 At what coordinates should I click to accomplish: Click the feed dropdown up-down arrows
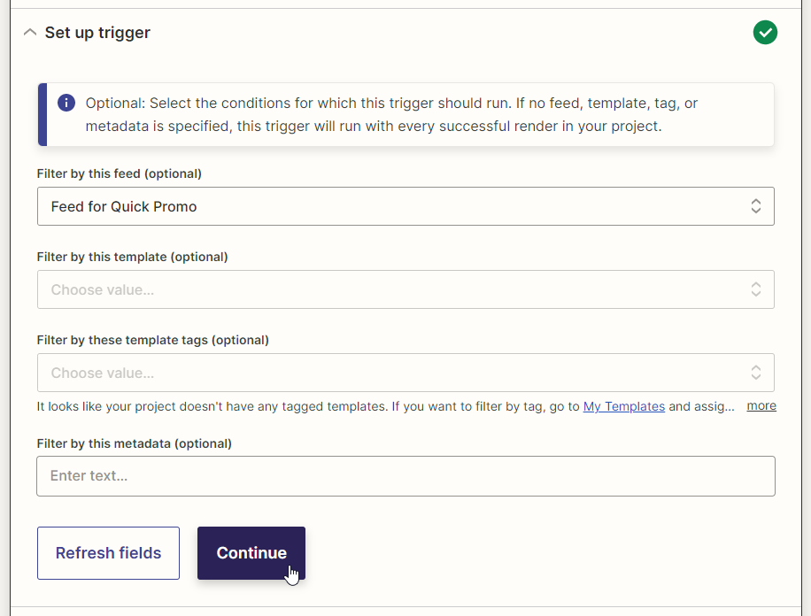click(755, 206)
